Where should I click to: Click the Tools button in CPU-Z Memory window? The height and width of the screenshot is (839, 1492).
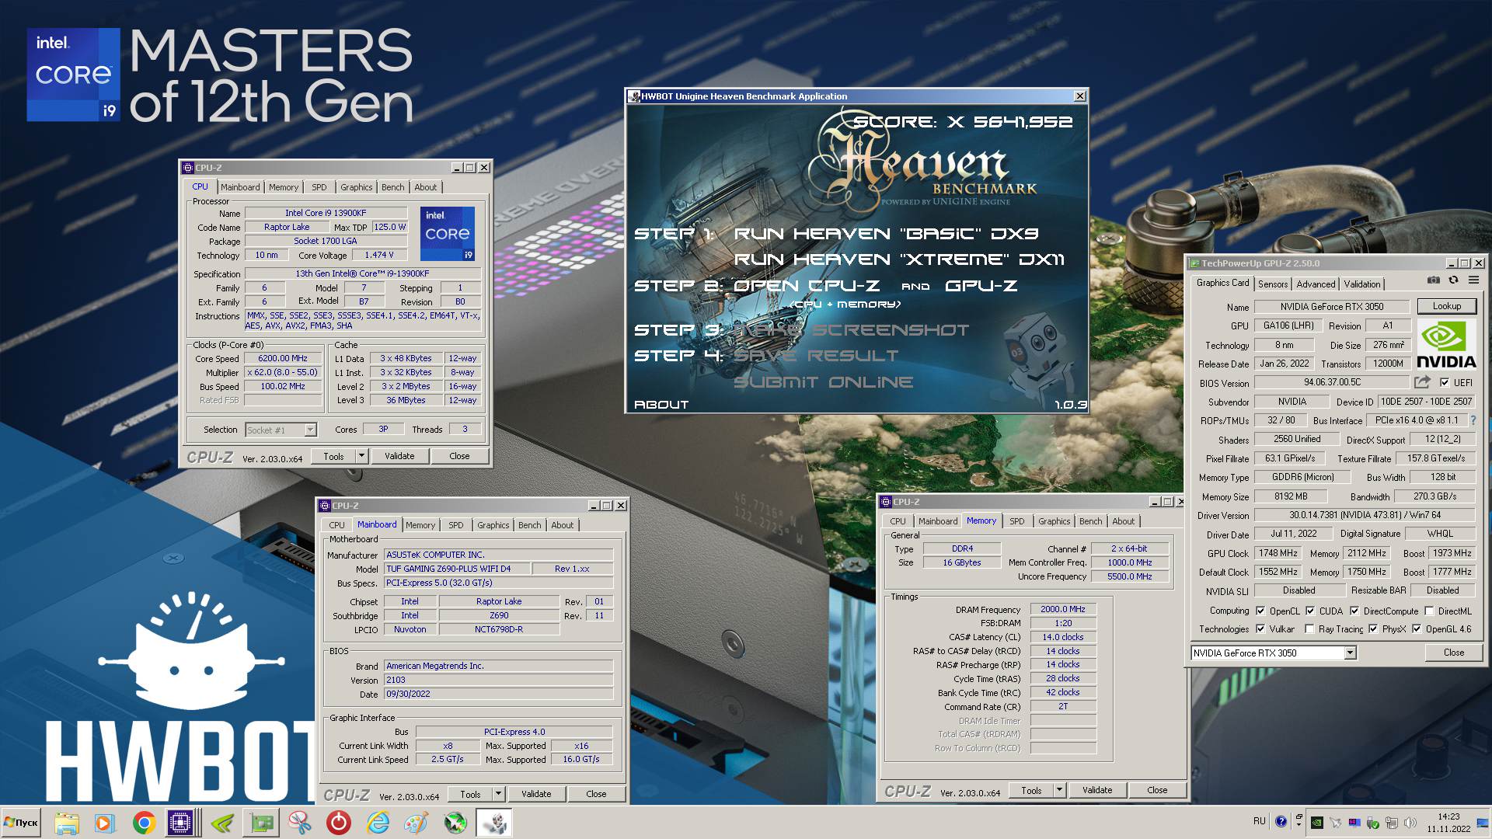coord(1031,790)
